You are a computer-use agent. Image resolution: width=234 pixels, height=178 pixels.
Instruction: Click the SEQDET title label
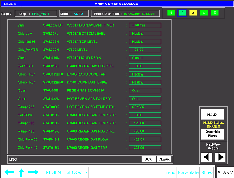coord(11,4)
